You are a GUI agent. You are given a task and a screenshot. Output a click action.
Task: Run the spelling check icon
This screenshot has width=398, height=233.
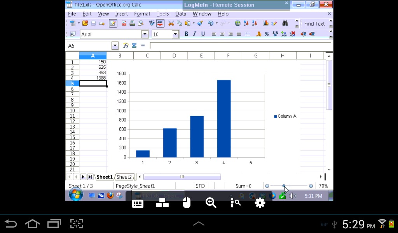(152, 23)
